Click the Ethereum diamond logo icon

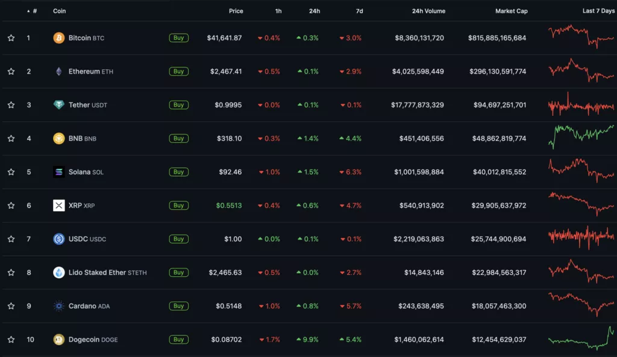[58, 71]
